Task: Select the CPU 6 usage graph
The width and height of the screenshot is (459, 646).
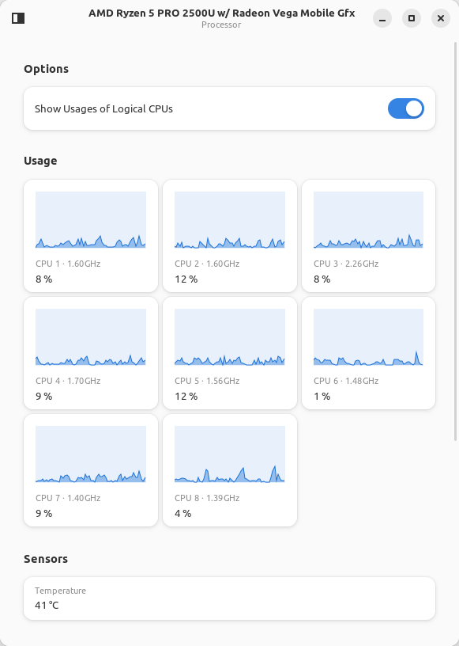Action: pyautogui.click(x=368, y=337)
